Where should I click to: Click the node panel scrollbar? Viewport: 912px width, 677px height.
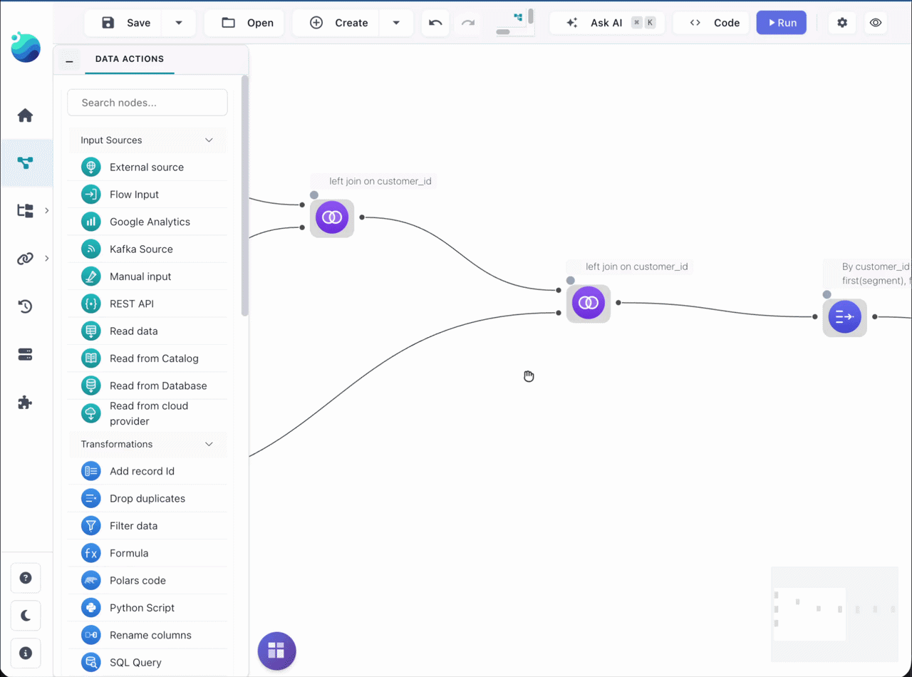(x=245, y=196)
